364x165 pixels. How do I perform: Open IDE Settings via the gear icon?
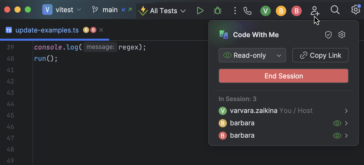(355, 10)
